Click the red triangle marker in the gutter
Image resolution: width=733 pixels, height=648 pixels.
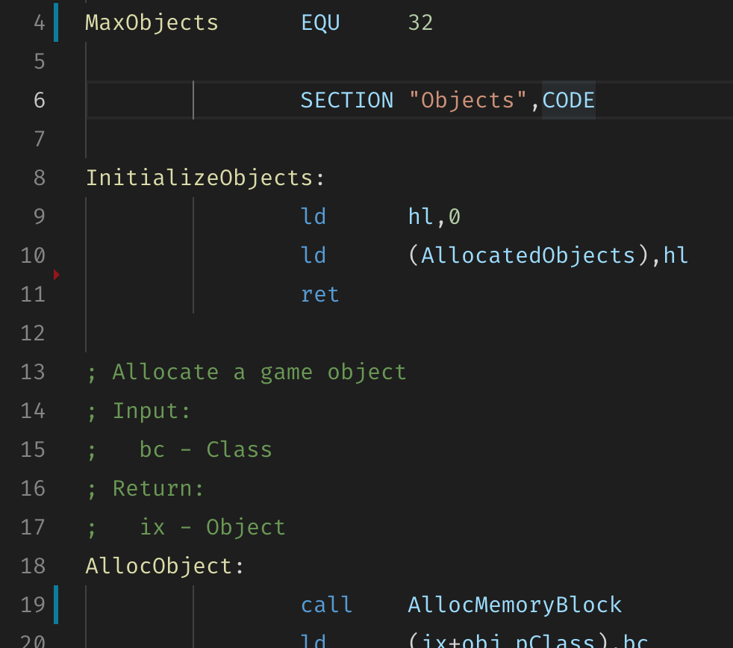[57, 275]
